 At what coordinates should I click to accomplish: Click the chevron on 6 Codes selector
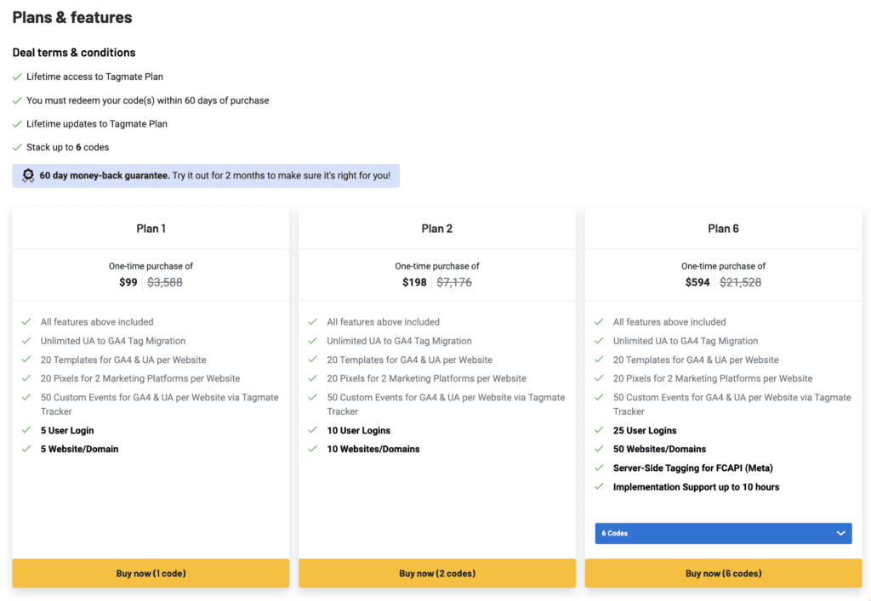(840, 533)
